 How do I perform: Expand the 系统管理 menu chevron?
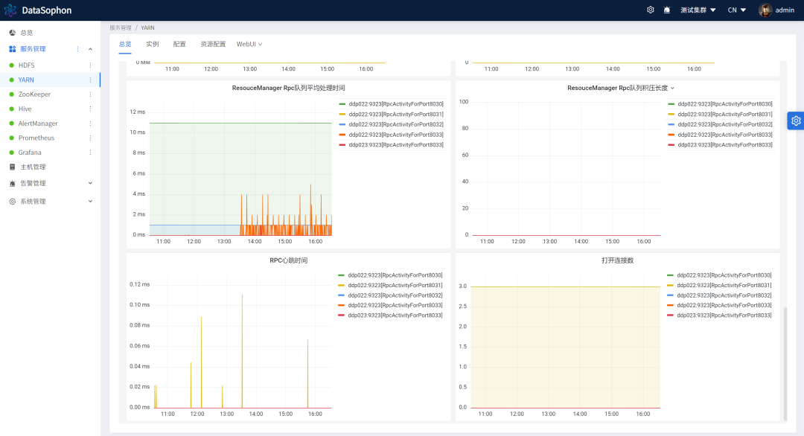click(90, 202)
